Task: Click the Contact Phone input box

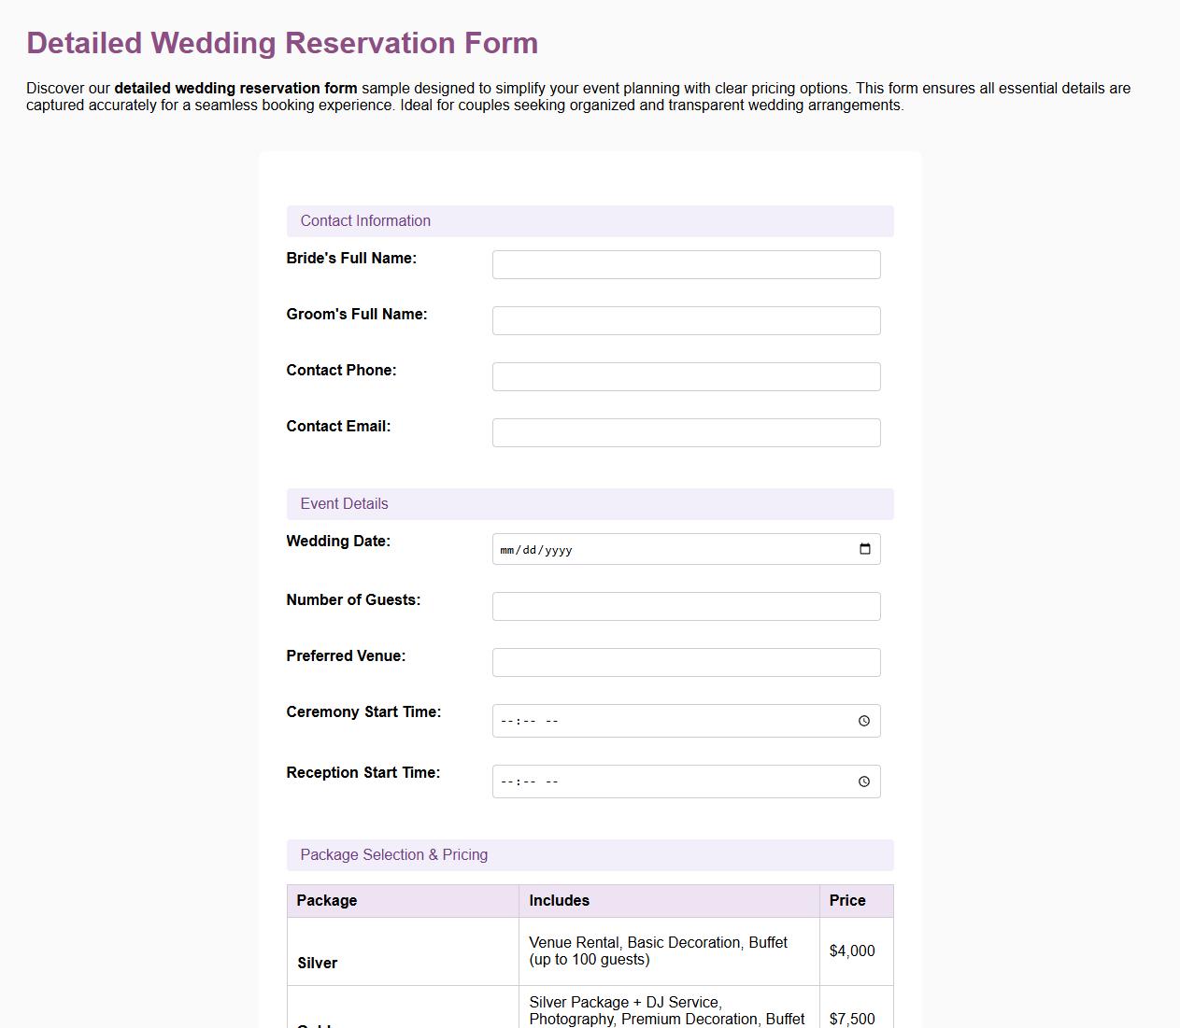Action: coord(686,376)
